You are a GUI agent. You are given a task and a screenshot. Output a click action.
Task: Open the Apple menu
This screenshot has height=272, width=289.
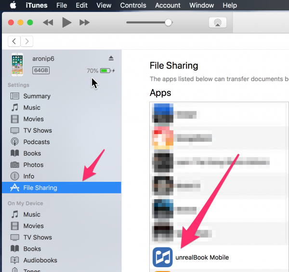click(13, 5)
